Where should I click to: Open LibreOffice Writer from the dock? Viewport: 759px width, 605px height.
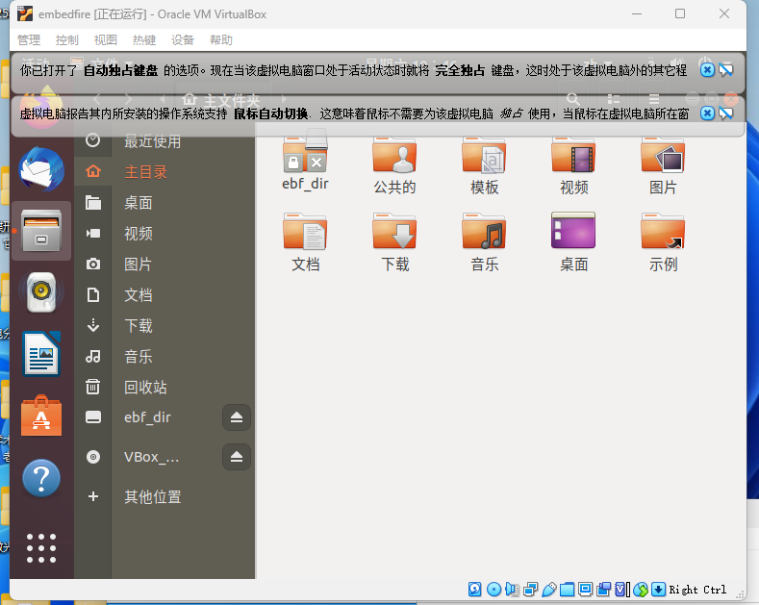pos(41,354)
